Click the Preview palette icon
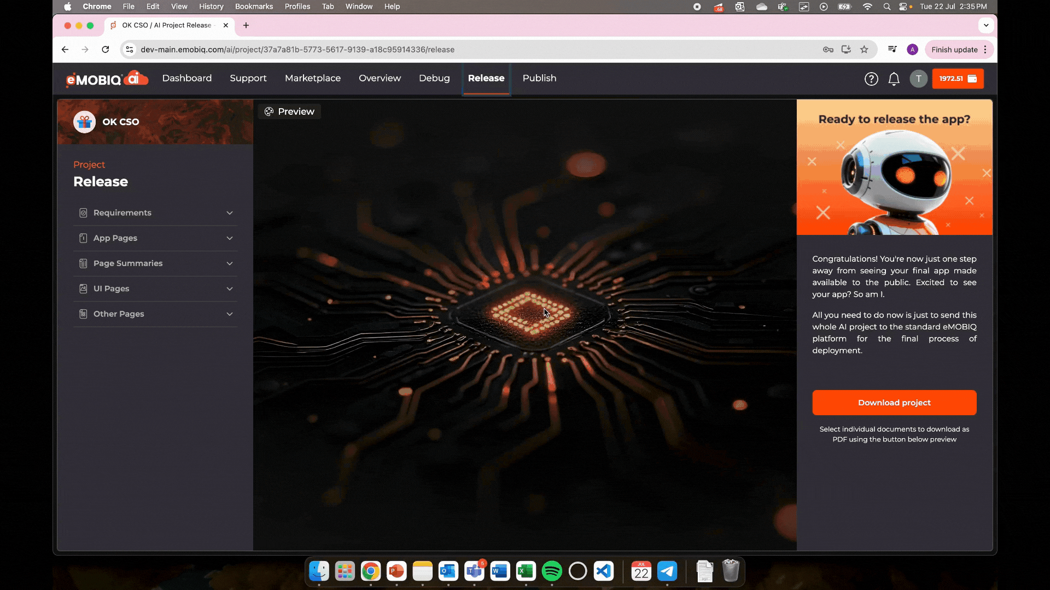Screen dimensions: 1050x590 (269, 111)
